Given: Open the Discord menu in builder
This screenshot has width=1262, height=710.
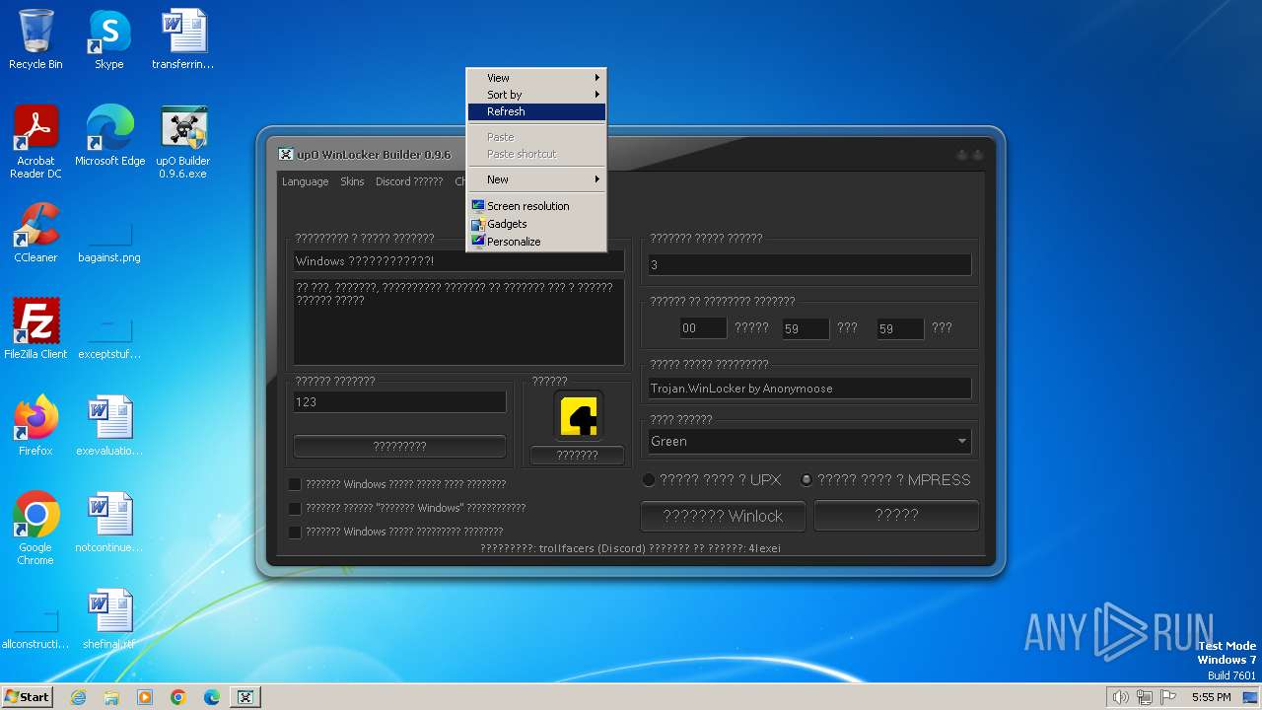Looking at the screenshot, I should pos(409,181).
